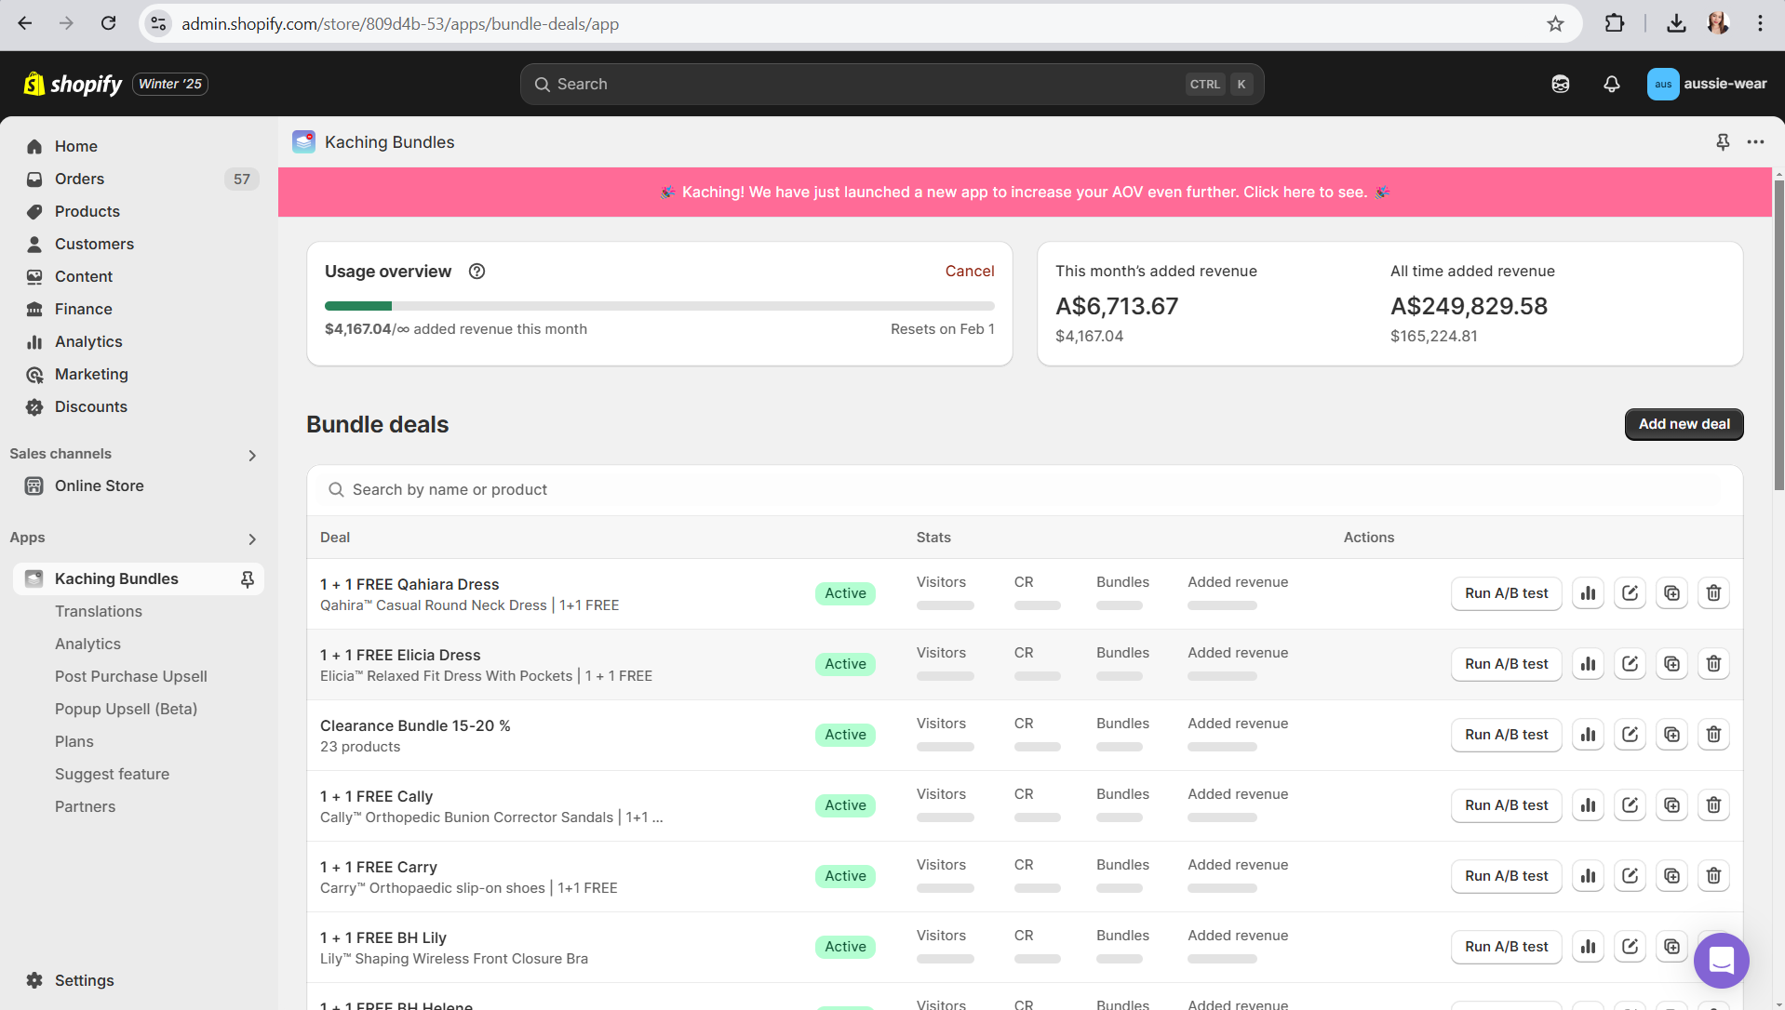1785x1010 pixels.
Task: Click the page vertical scrollbar
Action: (x=1779, y=335)
